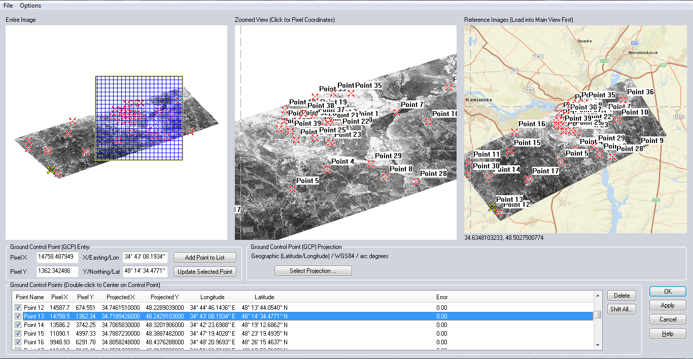
Task: Sort by Pixel Y column header
Action: click(x=85, y=297)
